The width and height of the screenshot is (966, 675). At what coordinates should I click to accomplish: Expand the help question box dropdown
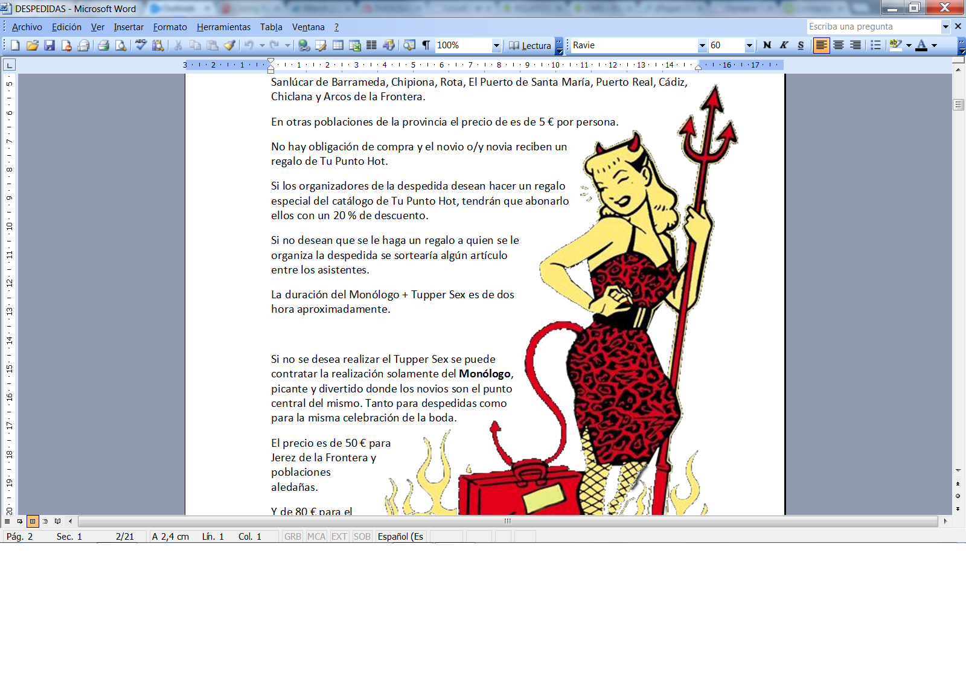(945, 27)
